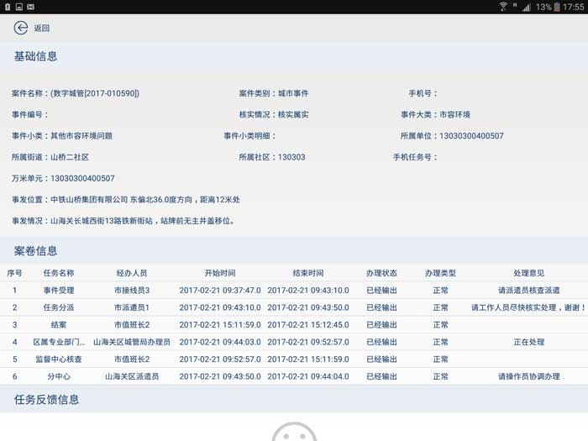Tap handler 市接线员3
This screenshot has height=441, width=588.
click(132, 291)
